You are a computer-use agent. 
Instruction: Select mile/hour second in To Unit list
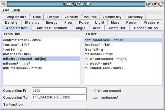(123, 59)
